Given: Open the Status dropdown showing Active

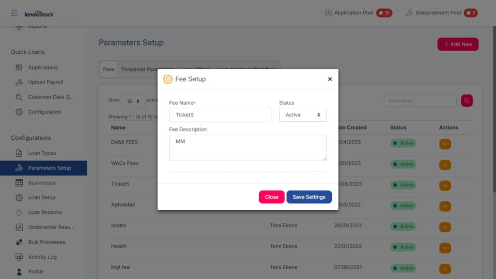Looking at the screenshot, I should [303, 115].
